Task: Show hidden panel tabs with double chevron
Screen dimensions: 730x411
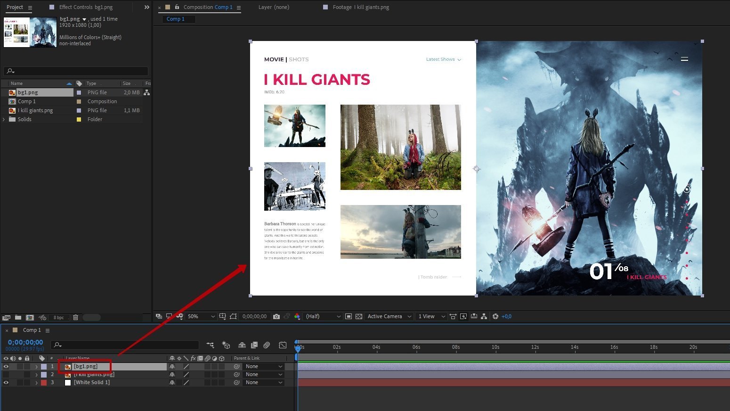Action: pos(146,7)
